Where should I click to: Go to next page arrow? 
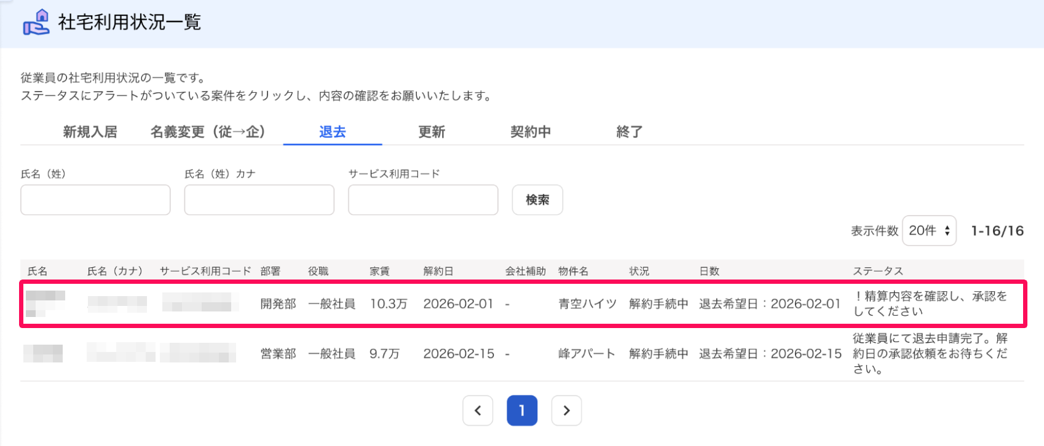pos(566,410)
